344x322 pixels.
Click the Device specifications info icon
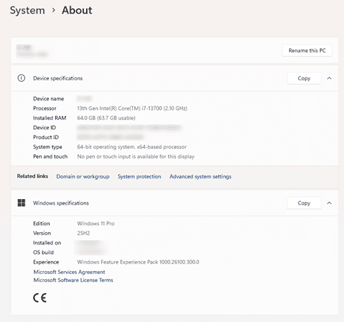pos(21,78)
